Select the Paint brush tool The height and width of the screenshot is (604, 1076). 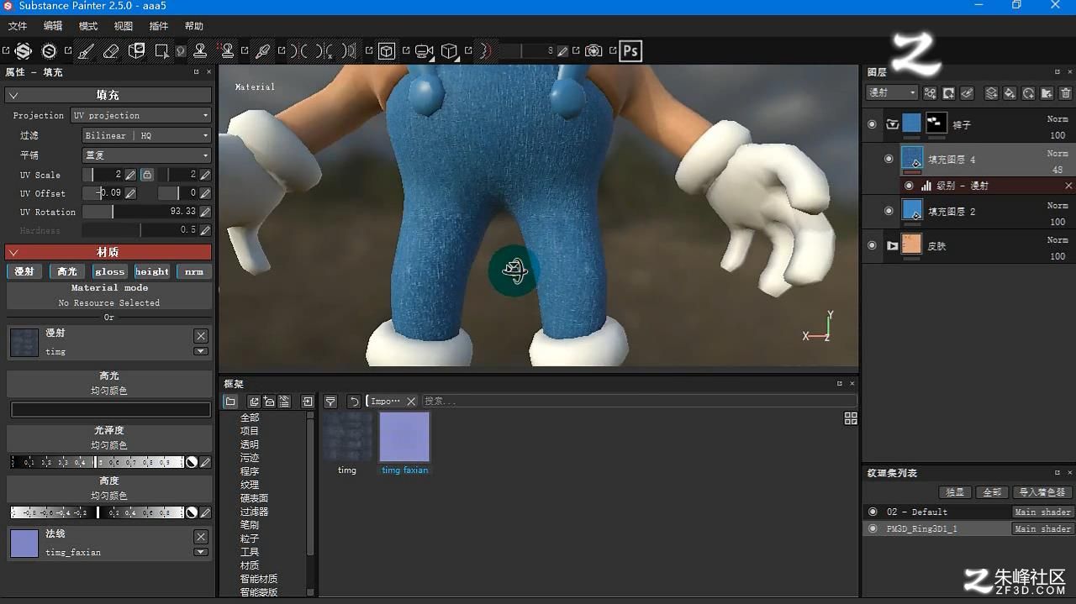[x=86, y=51]
